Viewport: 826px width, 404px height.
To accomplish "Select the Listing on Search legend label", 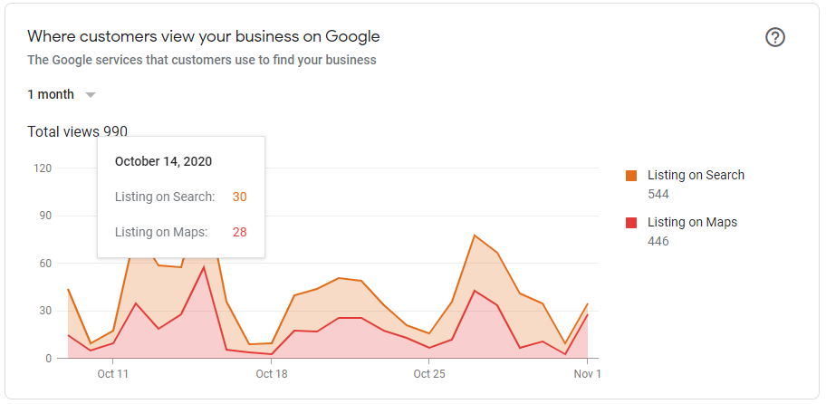I will (696, 176).
